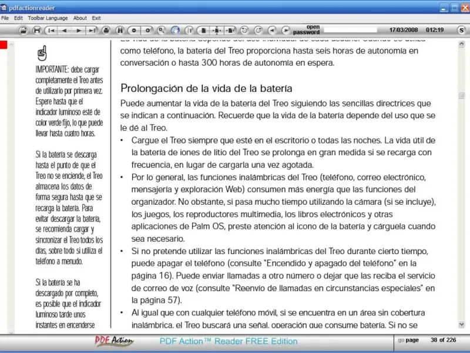Go to next page arrow

point(79,31)
